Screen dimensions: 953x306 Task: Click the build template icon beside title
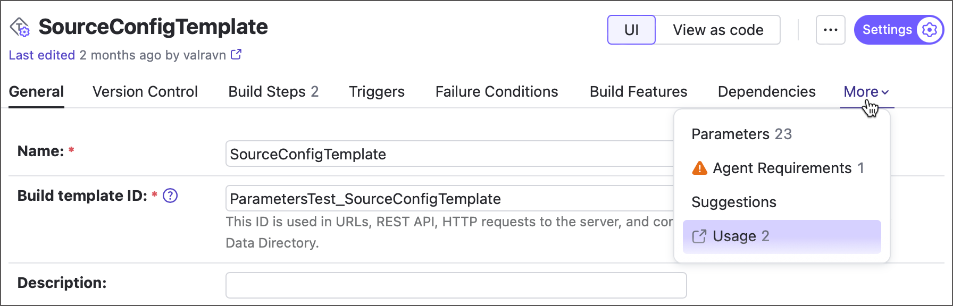click(x=20, y=27)
